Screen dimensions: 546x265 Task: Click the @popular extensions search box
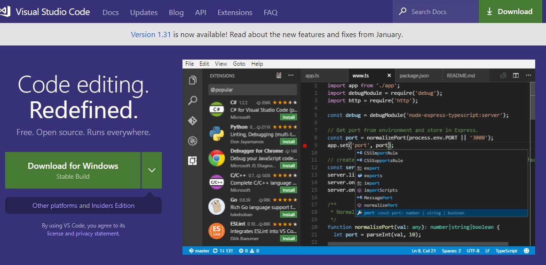[x=253, y=90]
